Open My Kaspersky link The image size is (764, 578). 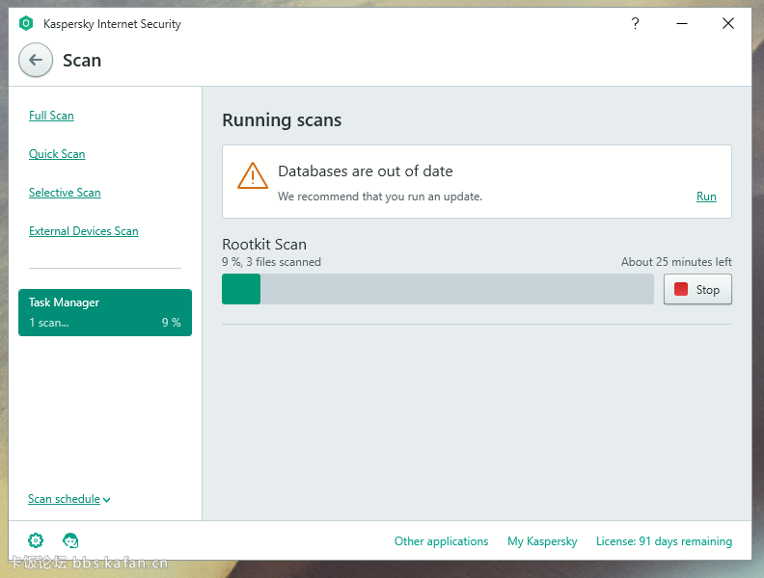point(542,541)
